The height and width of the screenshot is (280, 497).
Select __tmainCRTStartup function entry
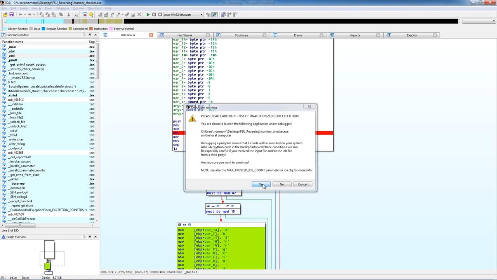[48, 78]
